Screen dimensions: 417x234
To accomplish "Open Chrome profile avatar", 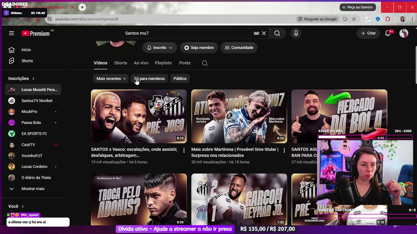I will pos(403,19).
